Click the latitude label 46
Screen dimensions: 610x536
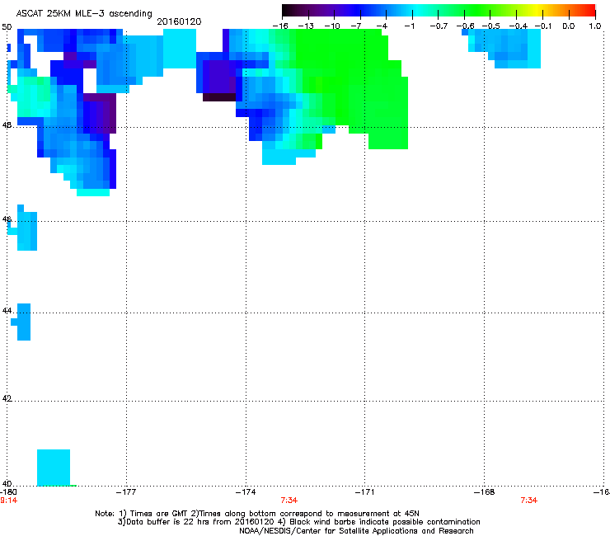click(7, 219)
